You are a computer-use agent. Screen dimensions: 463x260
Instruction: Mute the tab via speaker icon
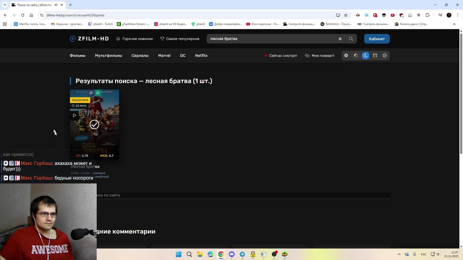pos(56,5)
